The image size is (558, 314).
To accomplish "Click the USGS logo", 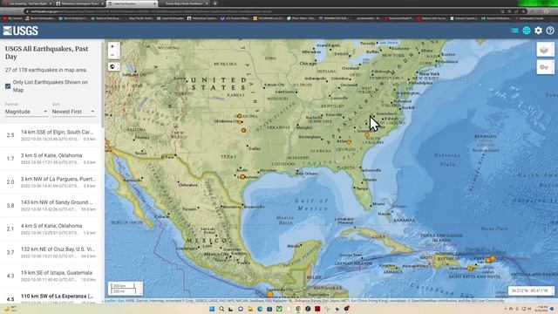I will (21, 31).
